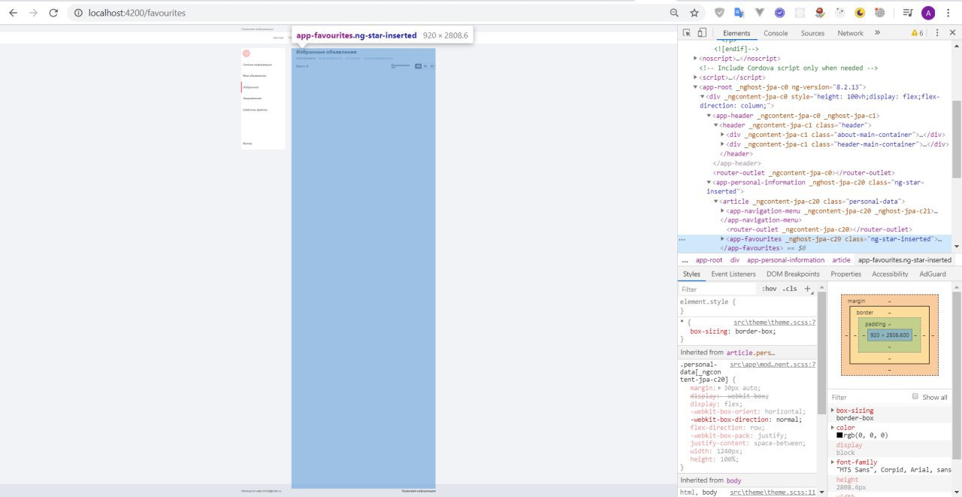962x497 pixels.
Task: Expand the noscript node
Action: (x=695, y=58)
